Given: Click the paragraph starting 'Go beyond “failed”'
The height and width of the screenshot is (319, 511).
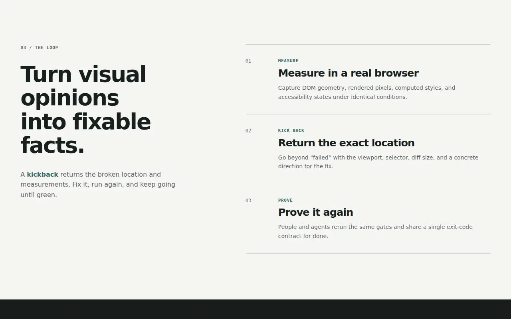Looking at the screenshot, I should [378, 162].
